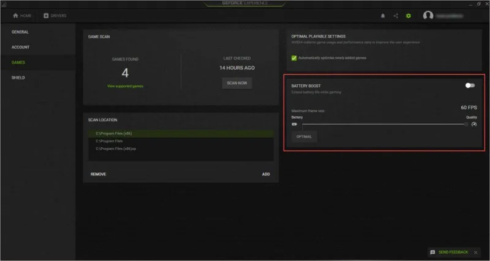Viewport: 490px width, 261px height.
Task: Click Send Feedback link
Action: (453, 252)
